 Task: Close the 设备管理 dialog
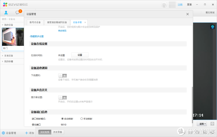click(x=188, y=14)
